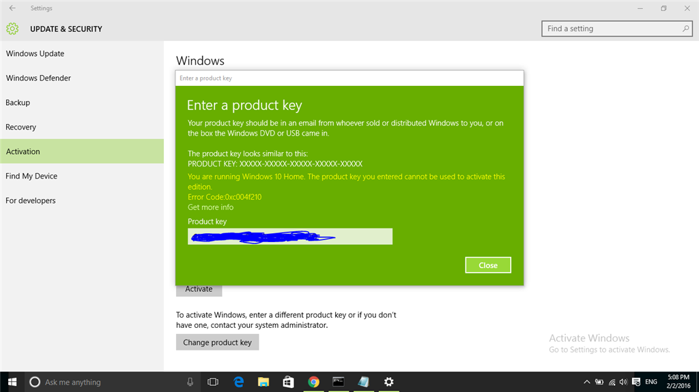
Task: Focus the Find a setting search box
Action: tap(617, 29)
